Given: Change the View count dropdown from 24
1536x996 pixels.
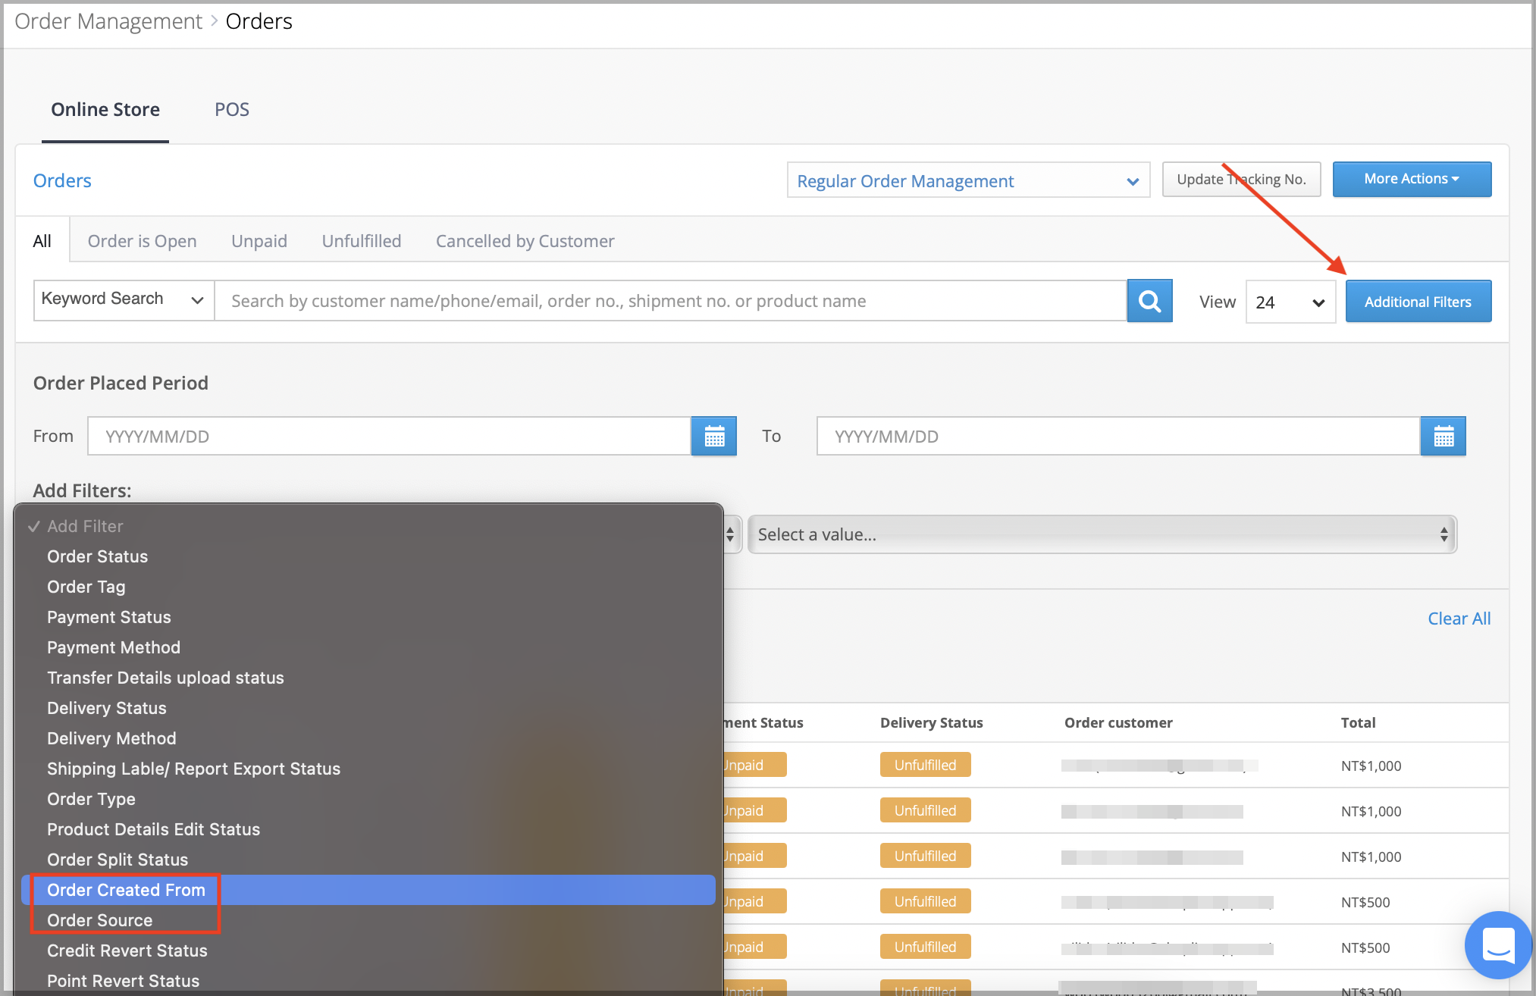Looking at the screenshot, I should [1290, 301].
